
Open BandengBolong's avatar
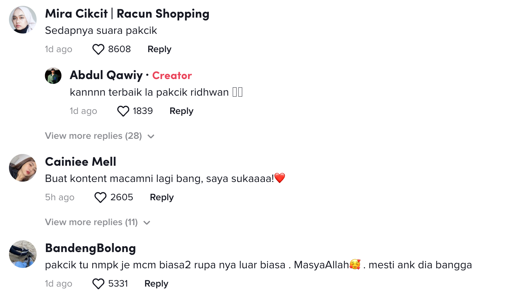point(23,254)
